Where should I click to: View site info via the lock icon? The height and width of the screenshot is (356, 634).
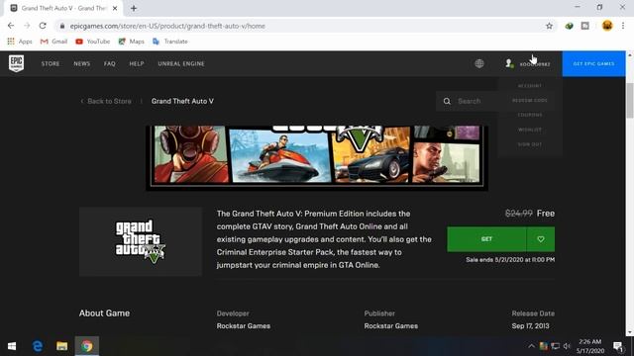click(61, 26)
